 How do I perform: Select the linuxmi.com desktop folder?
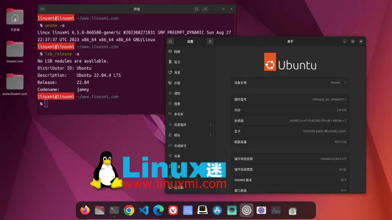(x=15, y=52)
